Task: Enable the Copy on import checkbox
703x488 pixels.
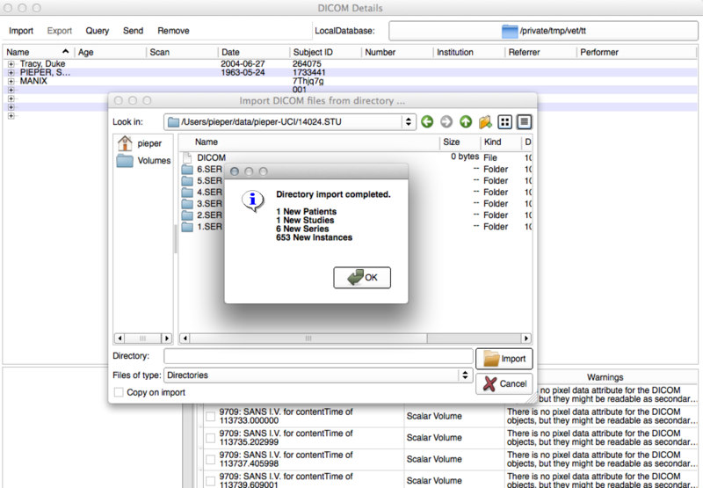Action: [118, 392]
